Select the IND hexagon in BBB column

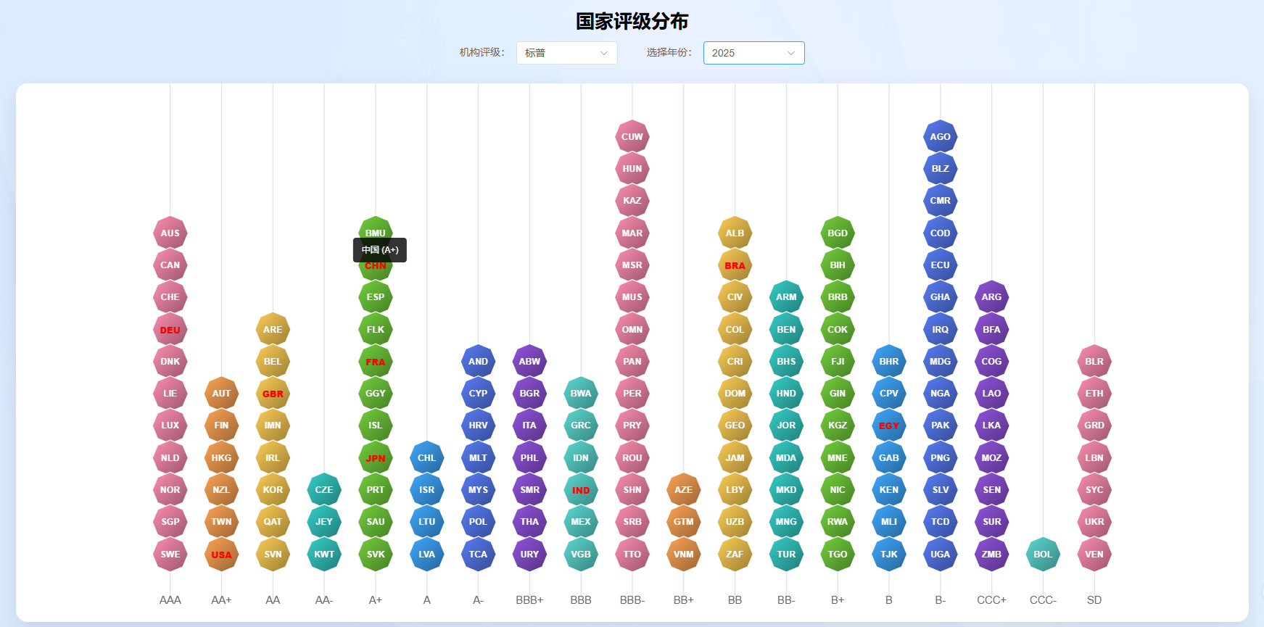point(581,490)
